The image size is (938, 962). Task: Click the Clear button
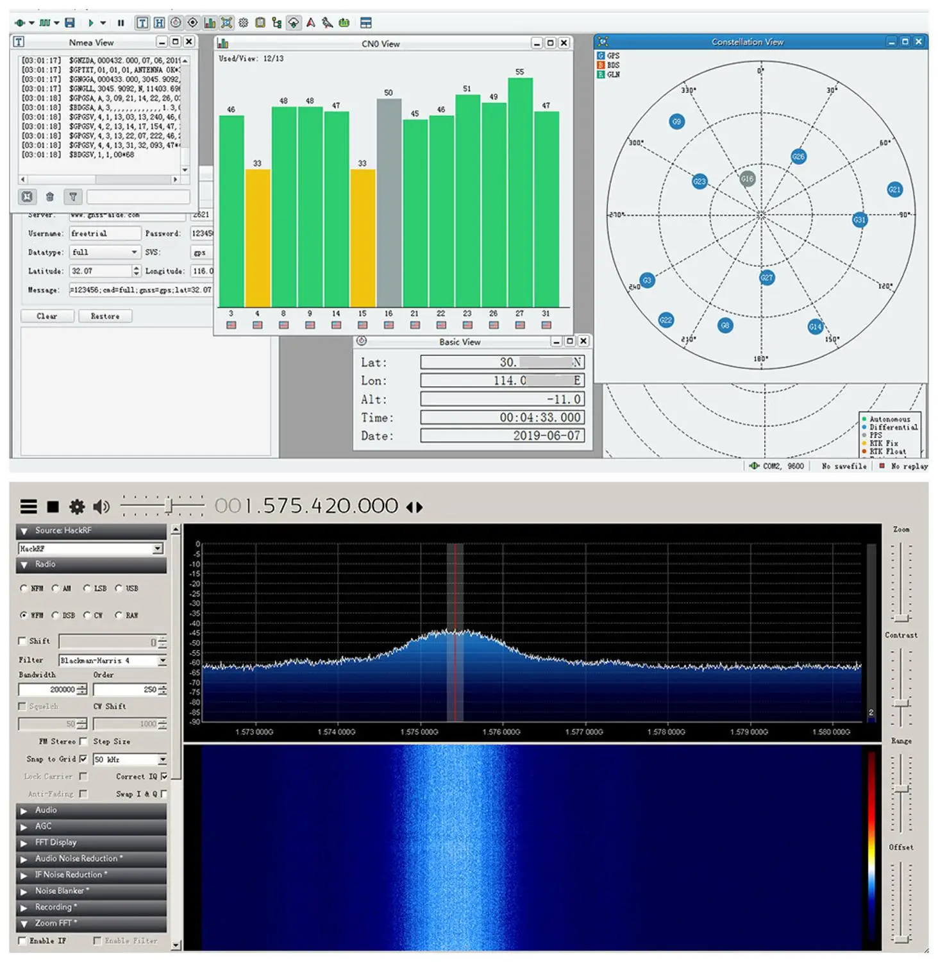[47, 316]
